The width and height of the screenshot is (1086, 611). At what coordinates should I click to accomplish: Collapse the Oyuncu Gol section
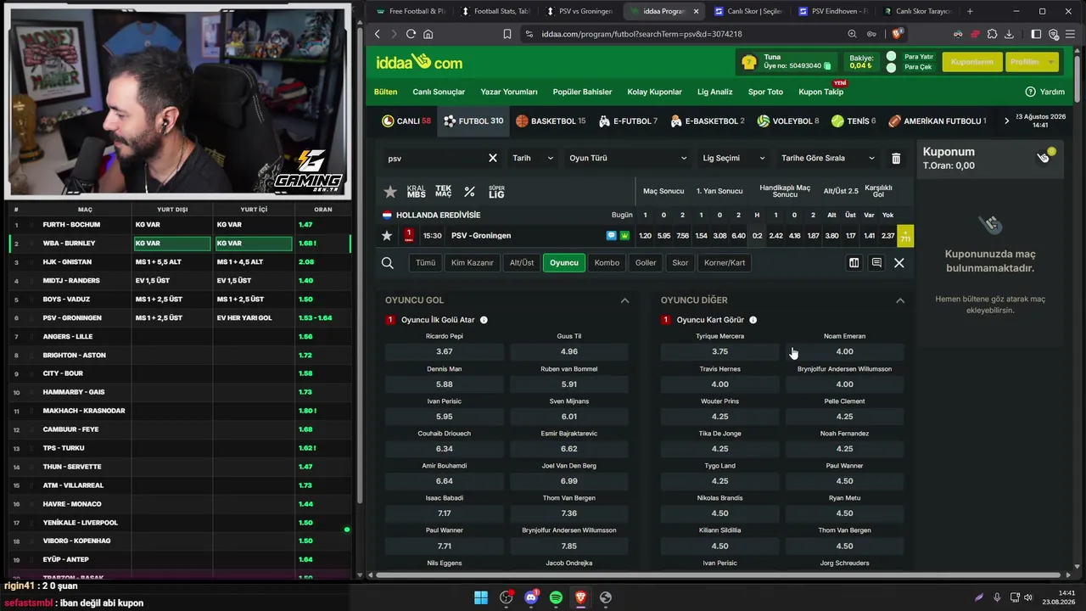coord(624,300)
